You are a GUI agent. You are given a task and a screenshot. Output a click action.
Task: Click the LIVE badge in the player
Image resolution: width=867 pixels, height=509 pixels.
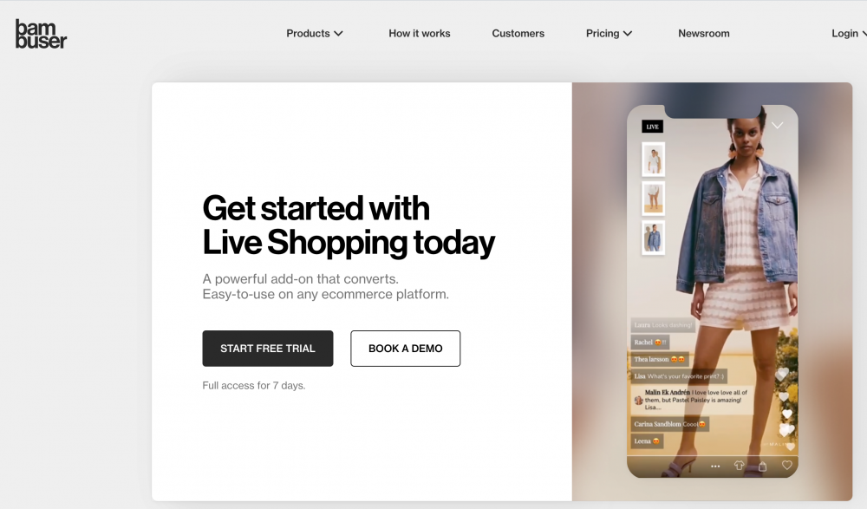coord(653,127)
